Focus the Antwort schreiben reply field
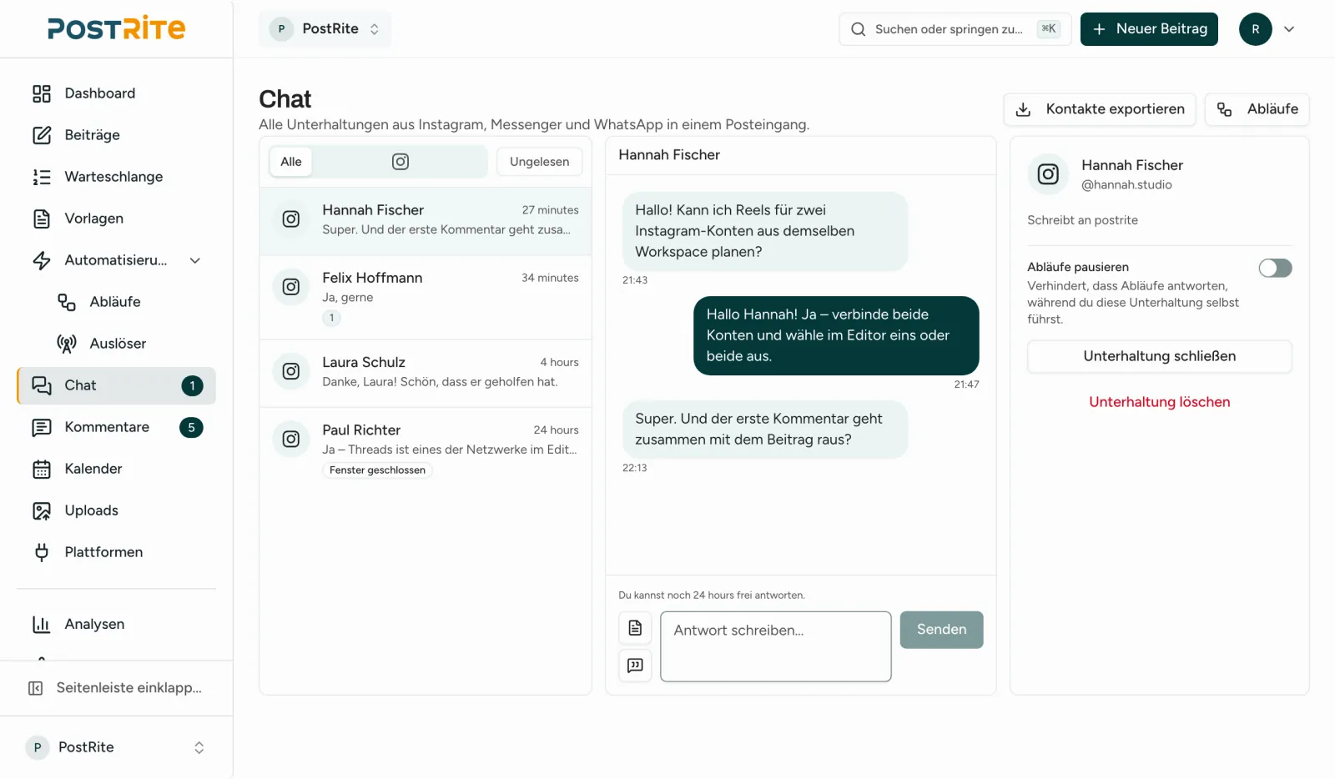 (x=776, y=646)
